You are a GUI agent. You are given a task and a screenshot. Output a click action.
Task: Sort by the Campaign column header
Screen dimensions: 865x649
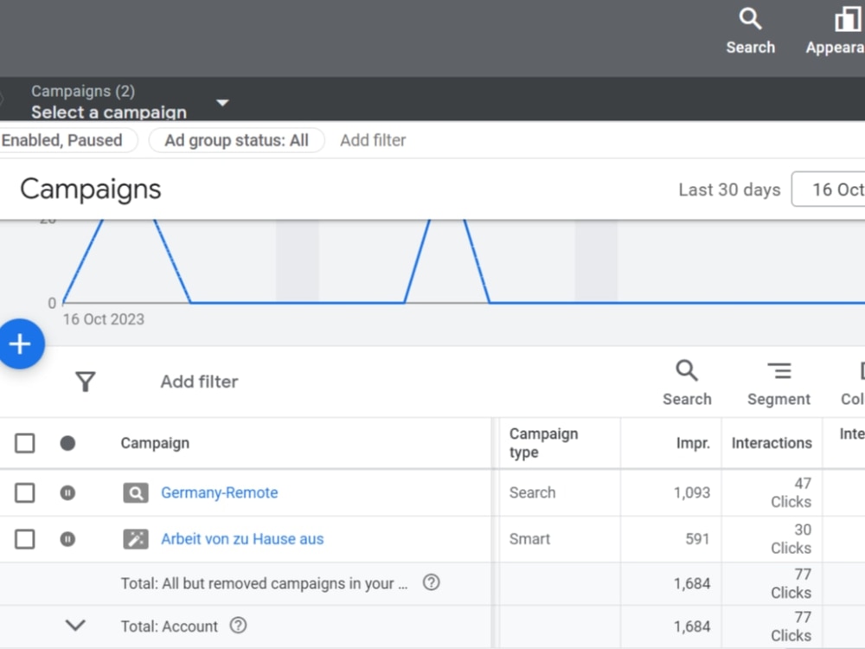click(x=155, y=443)
